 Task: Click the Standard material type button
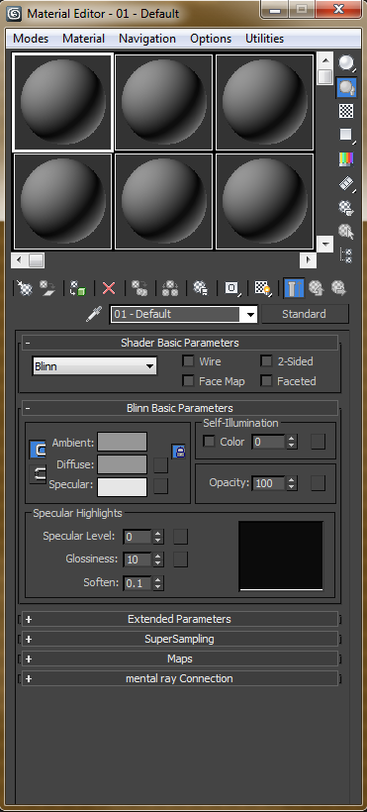[x=305, y=314]
